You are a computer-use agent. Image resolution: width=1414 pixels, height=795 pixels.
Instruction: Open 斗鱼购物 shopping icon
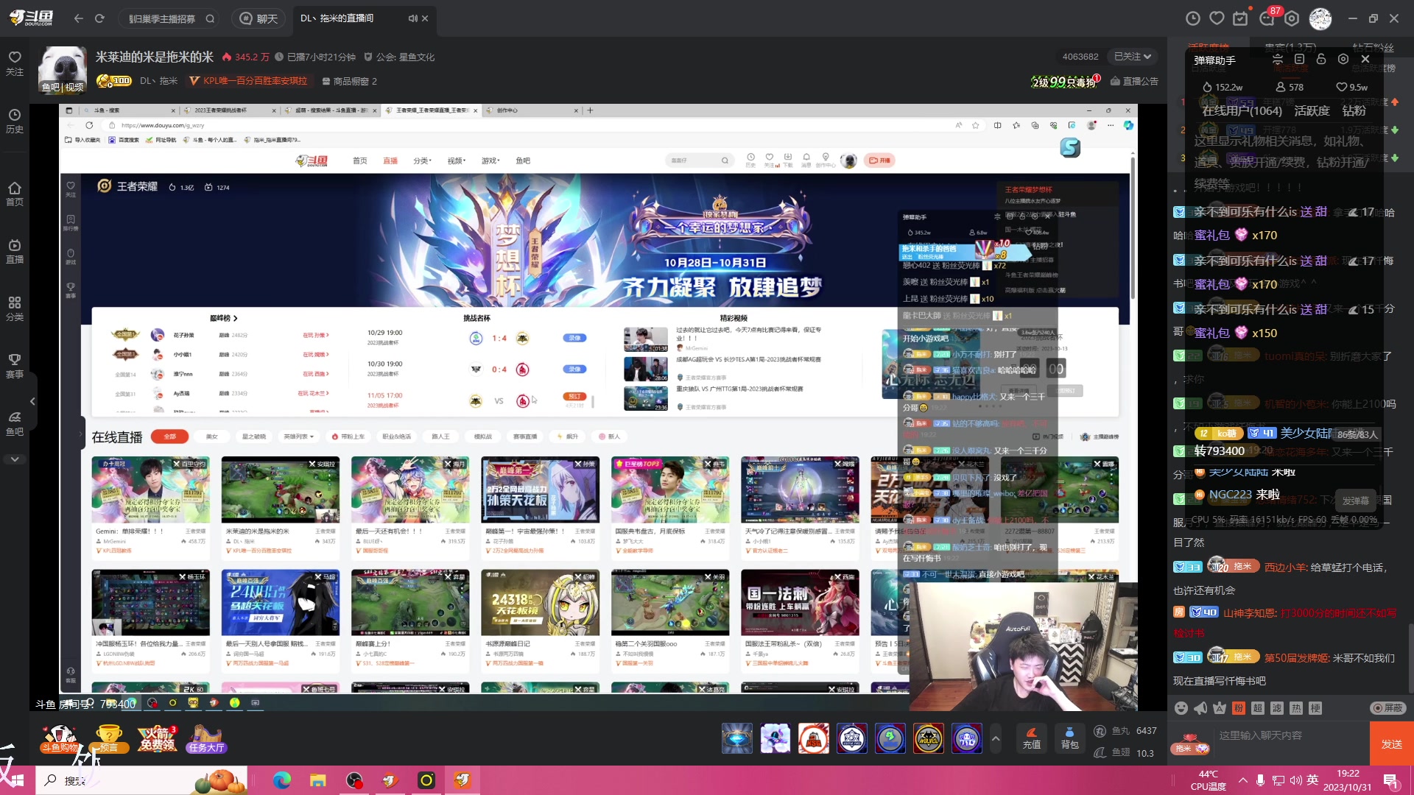point(60,738)
